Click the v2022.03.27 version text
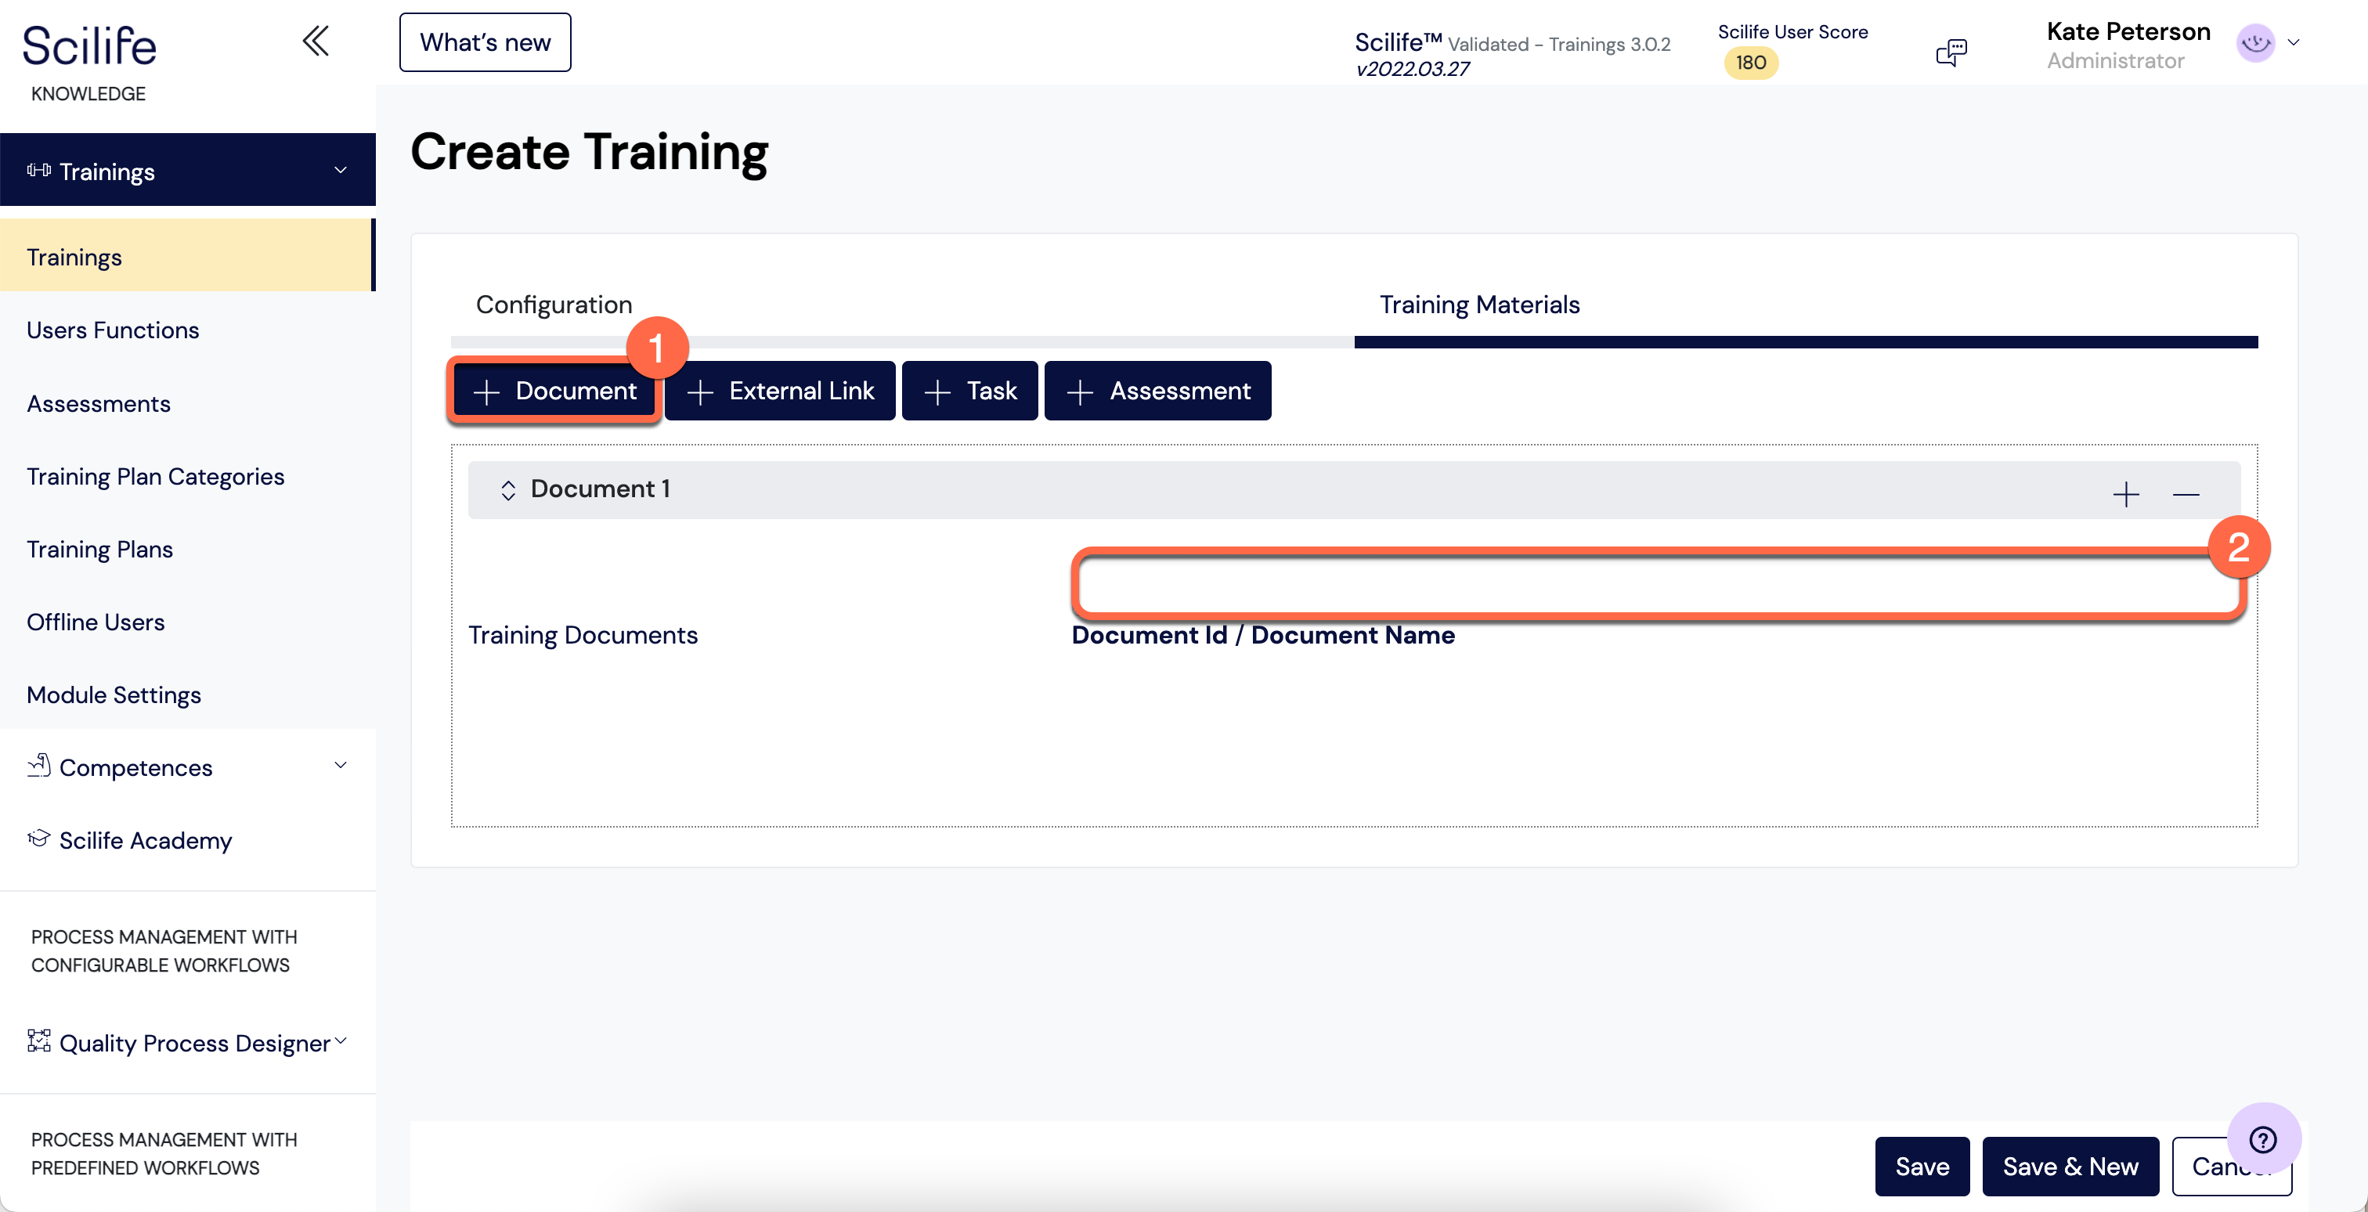Screen dimensions: 2368x1212 pyautogui.click(x=1412, y=69)
